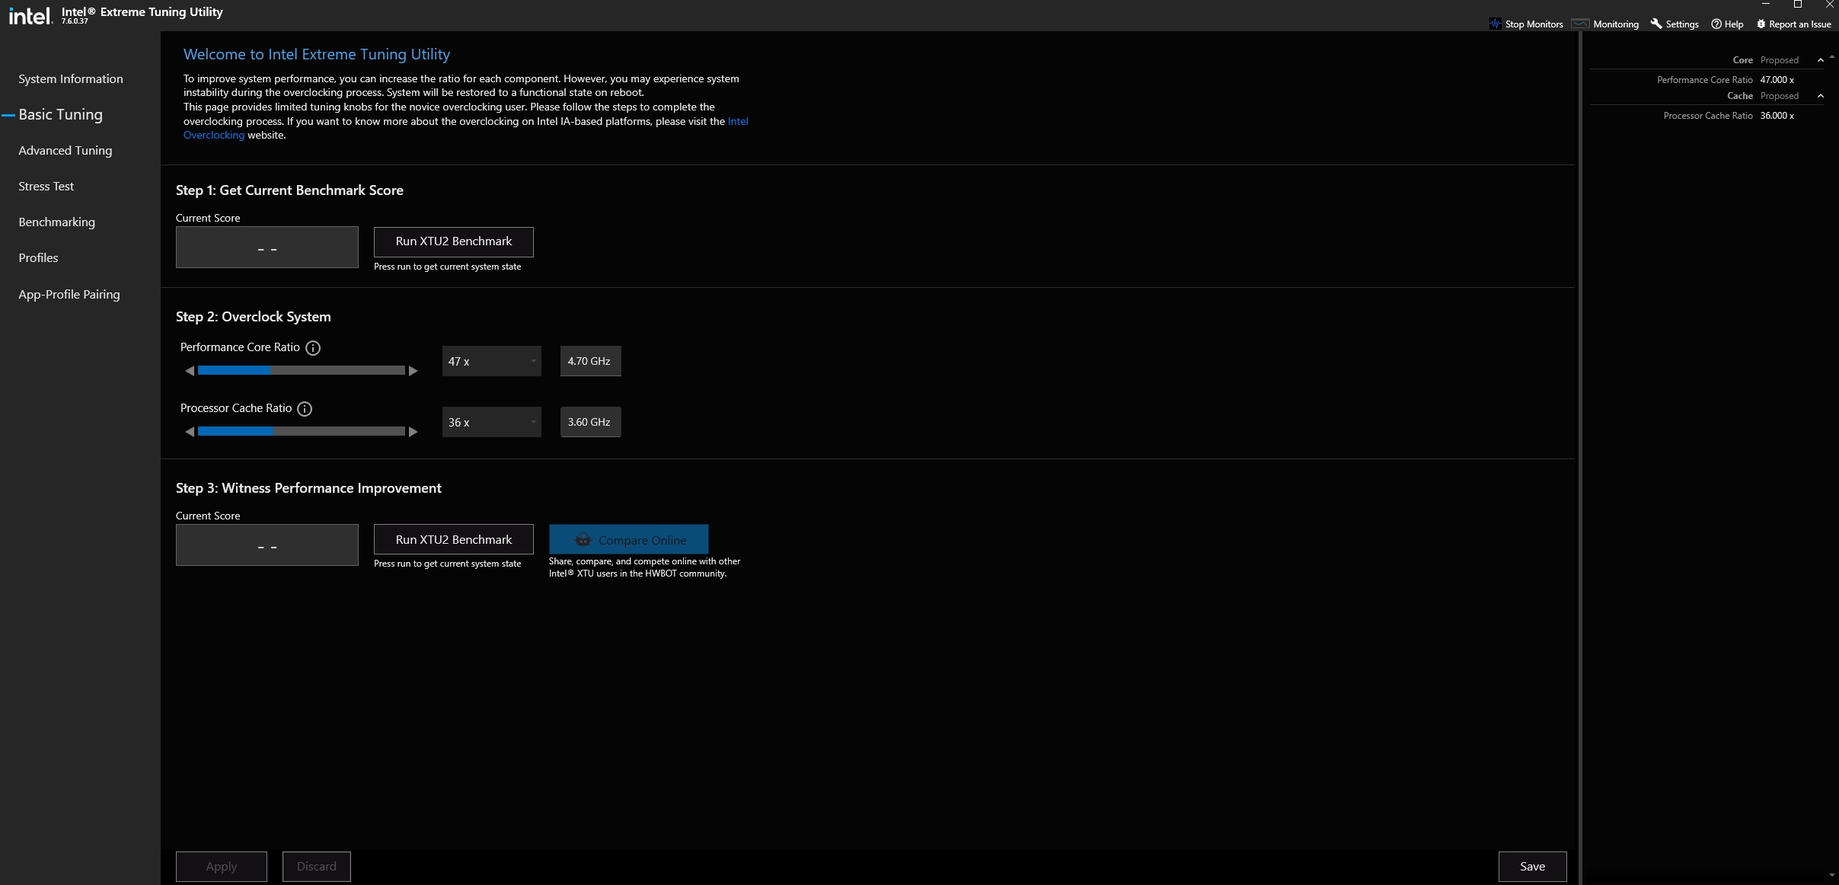The image size is (1839, 885).
Task: Click Report an Issue bug icon
Action: click(x=1761, y=24)
